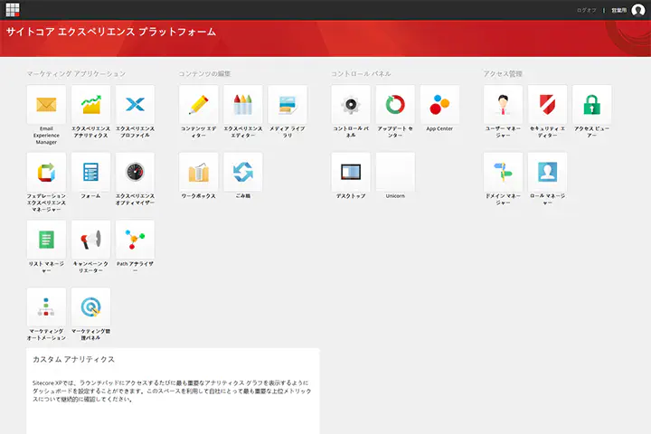The height and width of the screenshot is (434, 651).
Task: Open キャンペーン クリエーター megaphone icon
Action: [90, 240]
